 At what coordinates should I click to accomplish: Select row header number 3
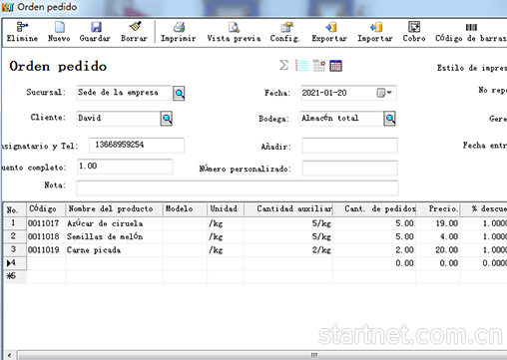tap(15, 249)
